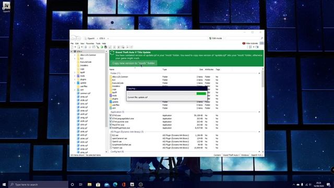Click 'Copy new version to "mods" folder' button

coord(134,63)
